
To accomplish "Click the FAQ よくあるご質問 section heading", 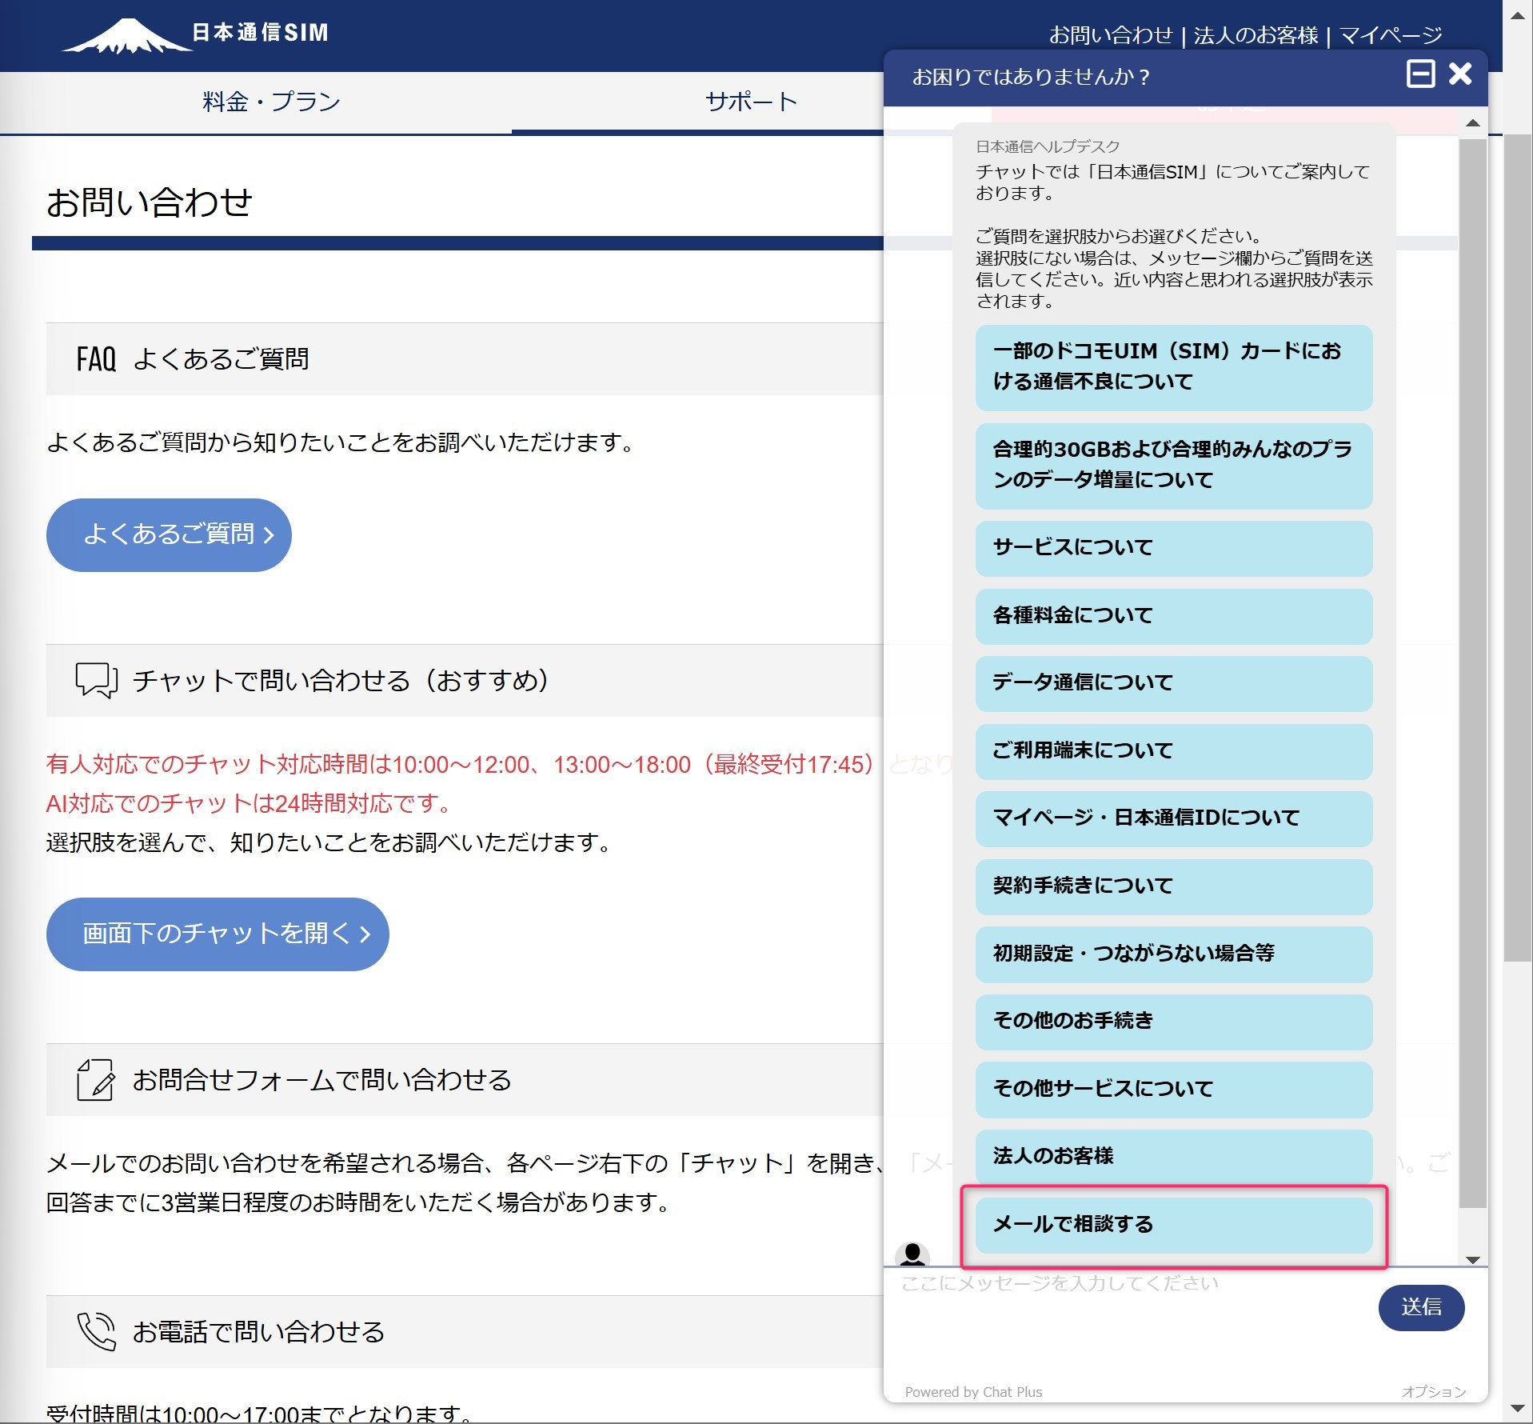I will click(193, 359).
